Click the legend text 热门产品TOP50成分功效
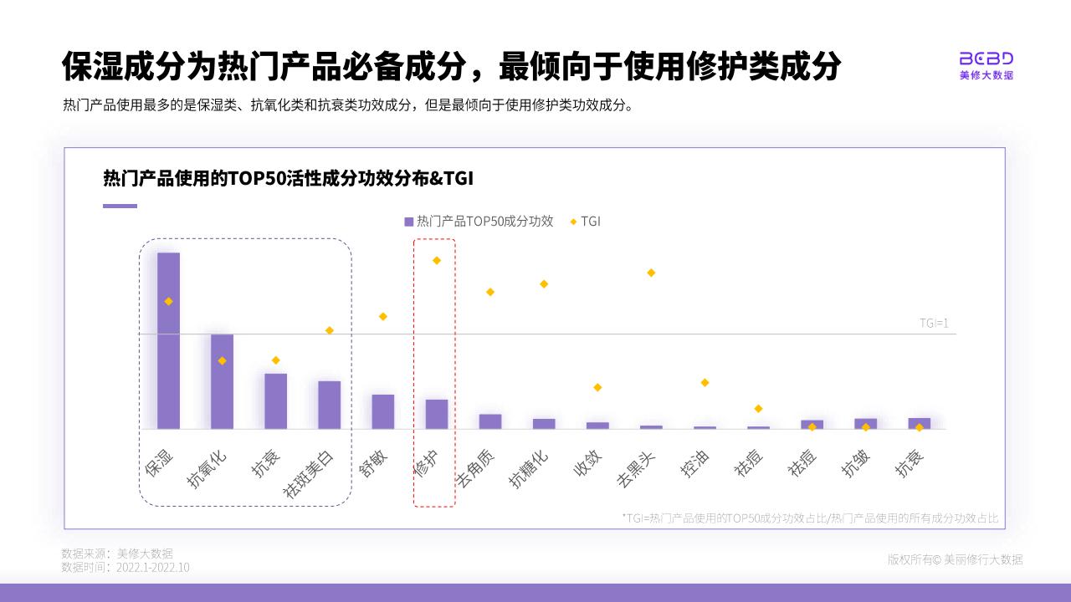Screen dimensions: 1071x602 pos(485,222)
